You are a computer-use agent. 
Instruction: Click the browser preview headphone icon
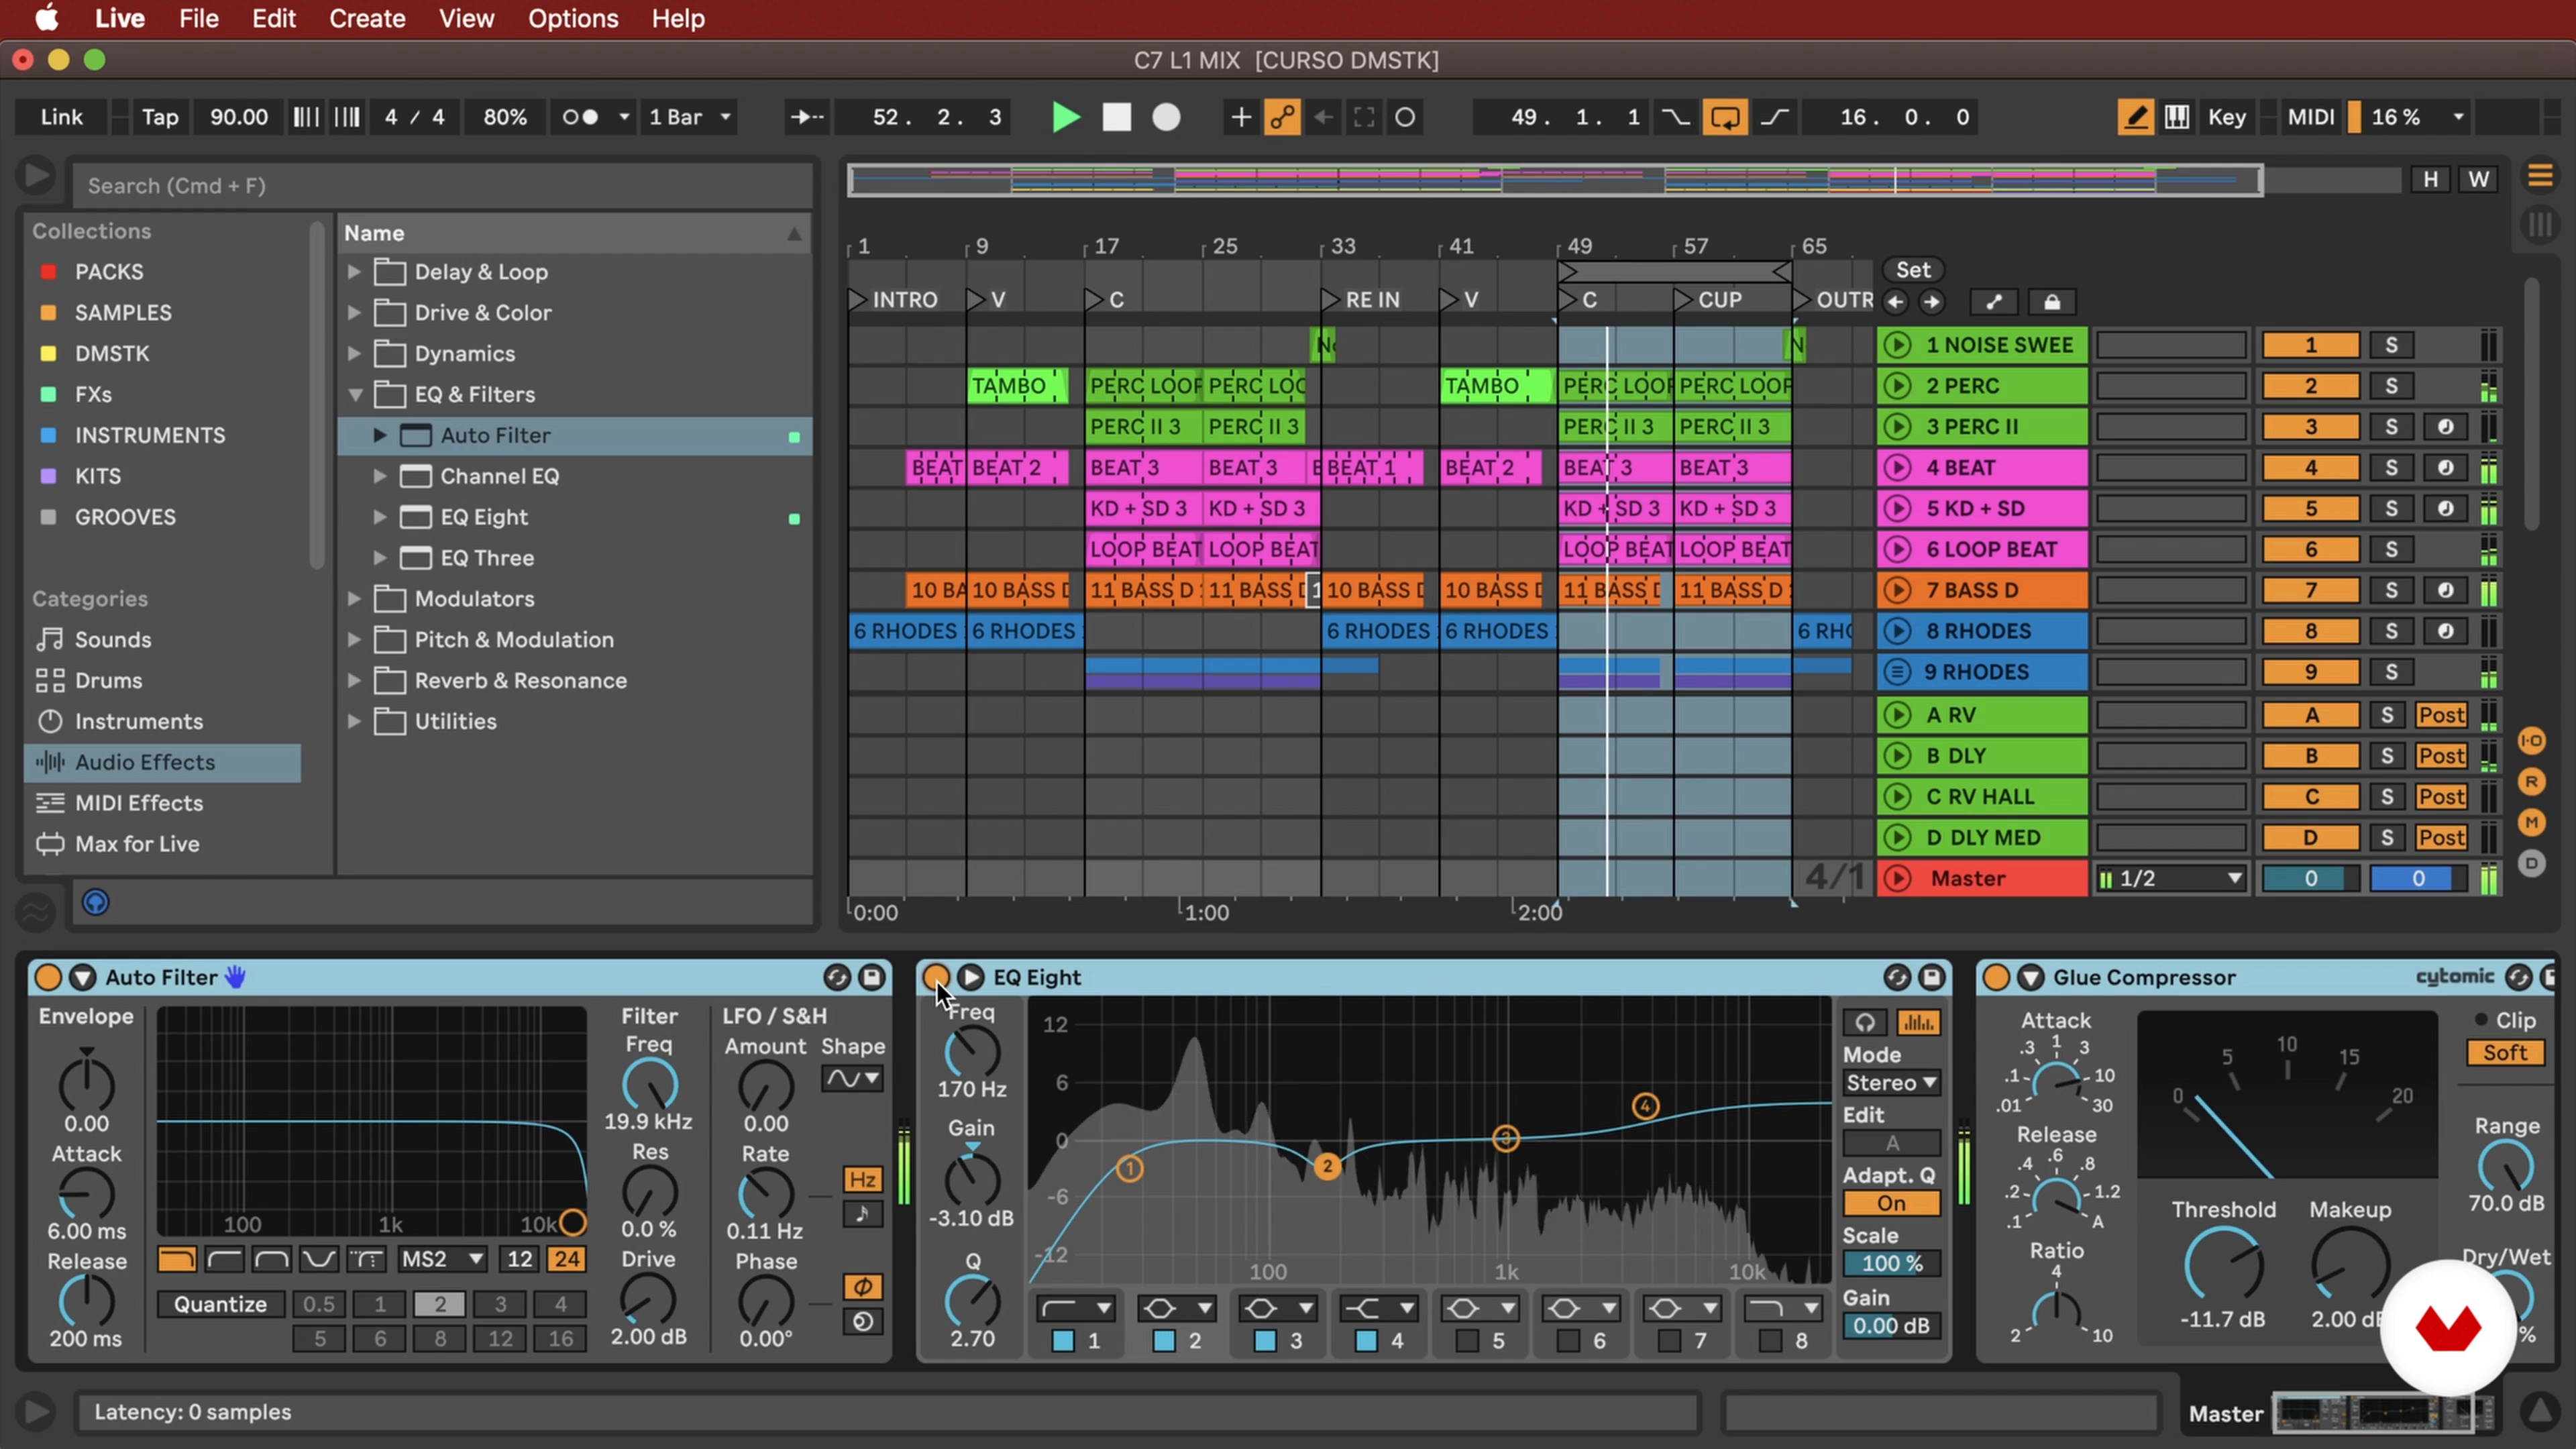(x=95, y=902)
